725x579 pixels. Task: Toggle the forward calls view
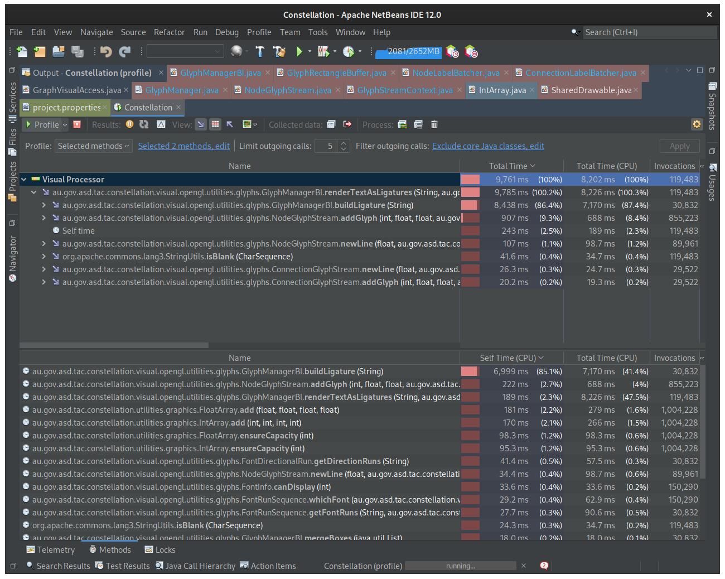click(x=200, y=124)
